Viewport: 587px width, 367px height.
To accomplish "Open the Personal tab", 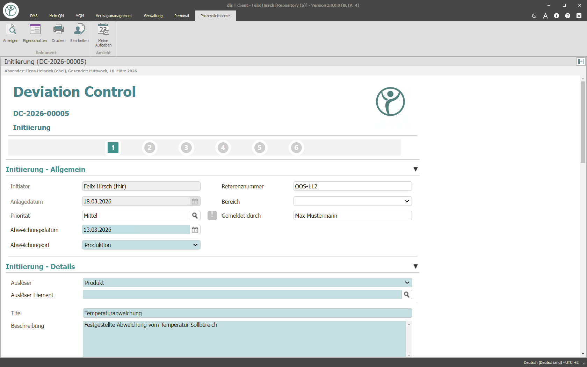I will point(182,16).
